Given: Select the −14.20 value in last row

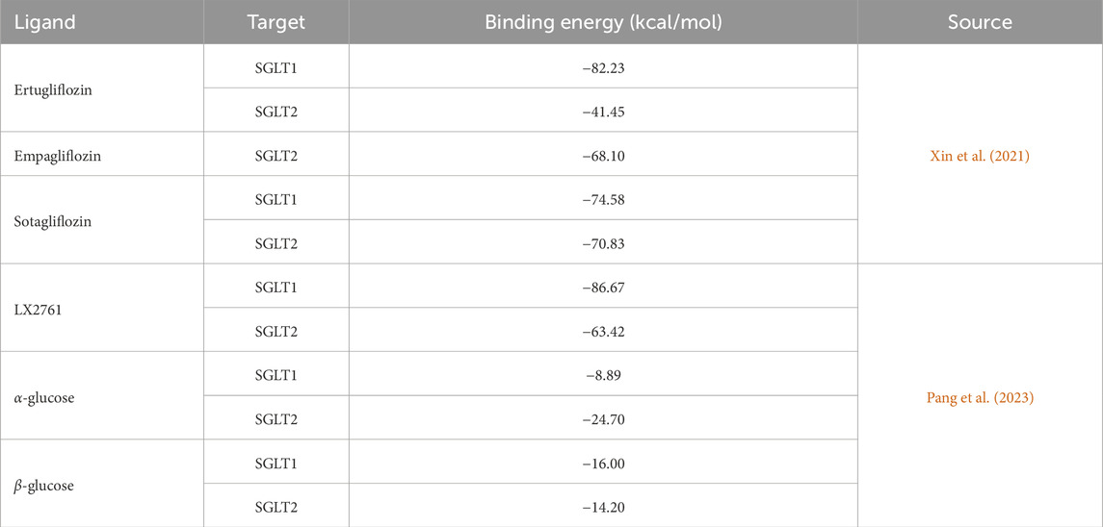Looking at the screenshot, I should point(603,506).
